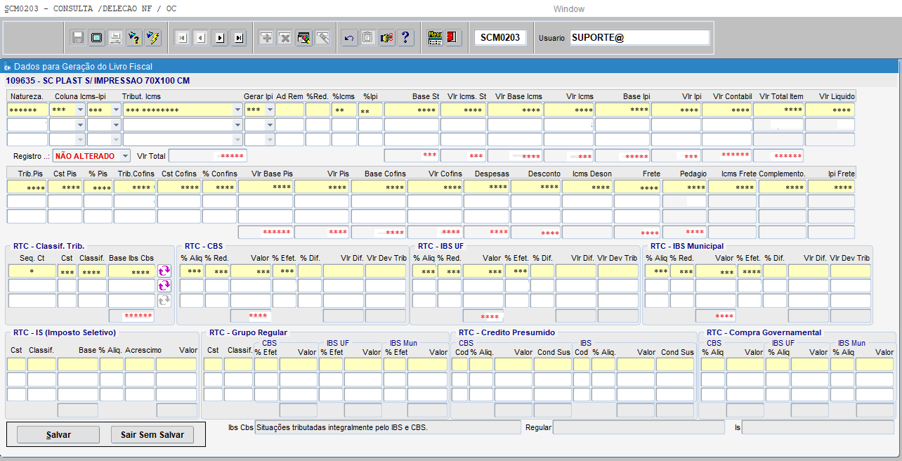Click the Usuario input field
902x461 pixels.
coord(639,38)
